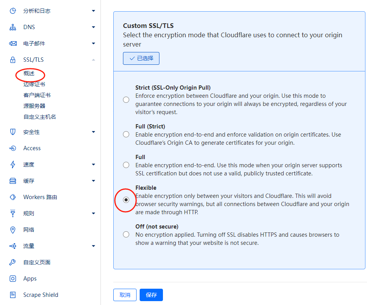Open the Workers 路由 sidebar item
Viewport: 367px width, 305px height.
(x=40, y=197)
